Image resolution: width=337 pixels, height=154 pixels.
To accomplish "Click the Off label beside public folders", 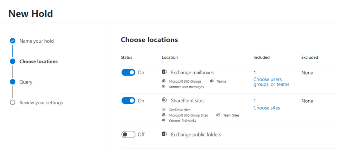I will tap(141, 134).
